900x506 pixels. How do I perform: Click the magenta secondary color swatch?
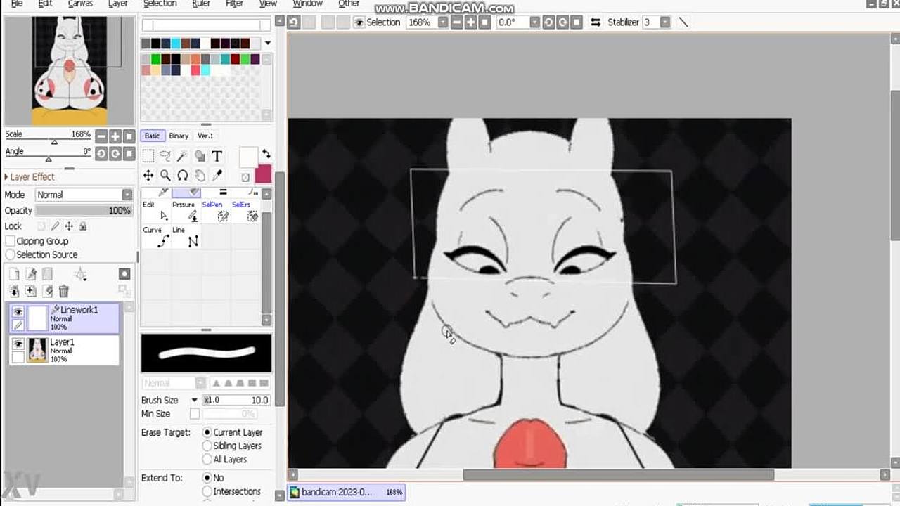coord(263,175)
